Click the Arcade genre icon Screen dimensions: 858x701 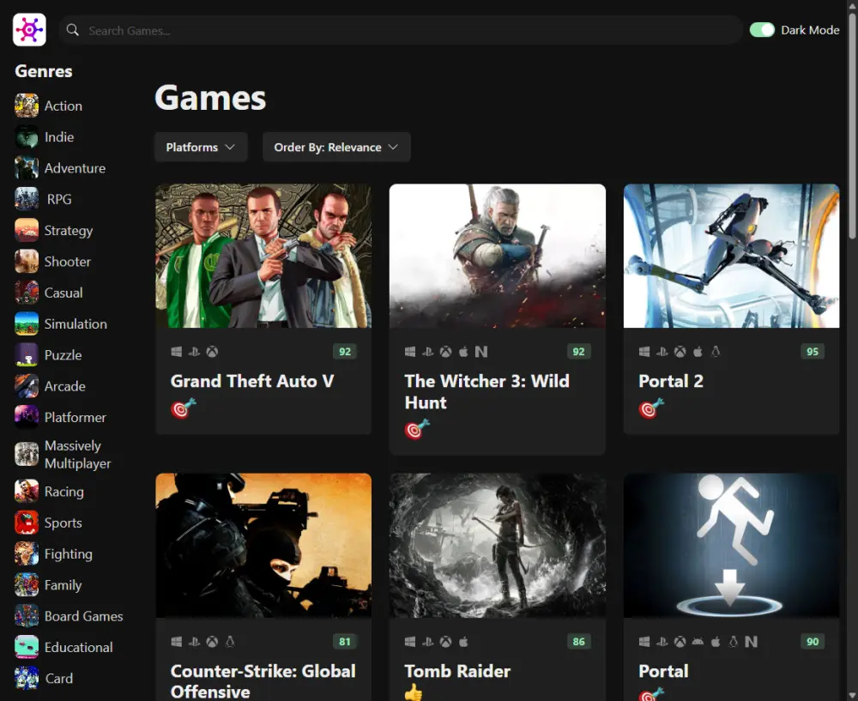[27, 386]
